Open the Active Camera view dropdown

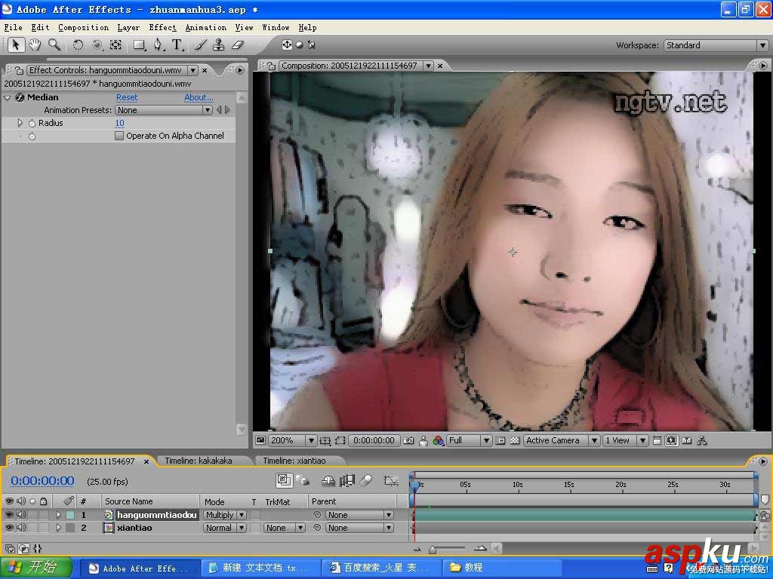coord(561,440)
